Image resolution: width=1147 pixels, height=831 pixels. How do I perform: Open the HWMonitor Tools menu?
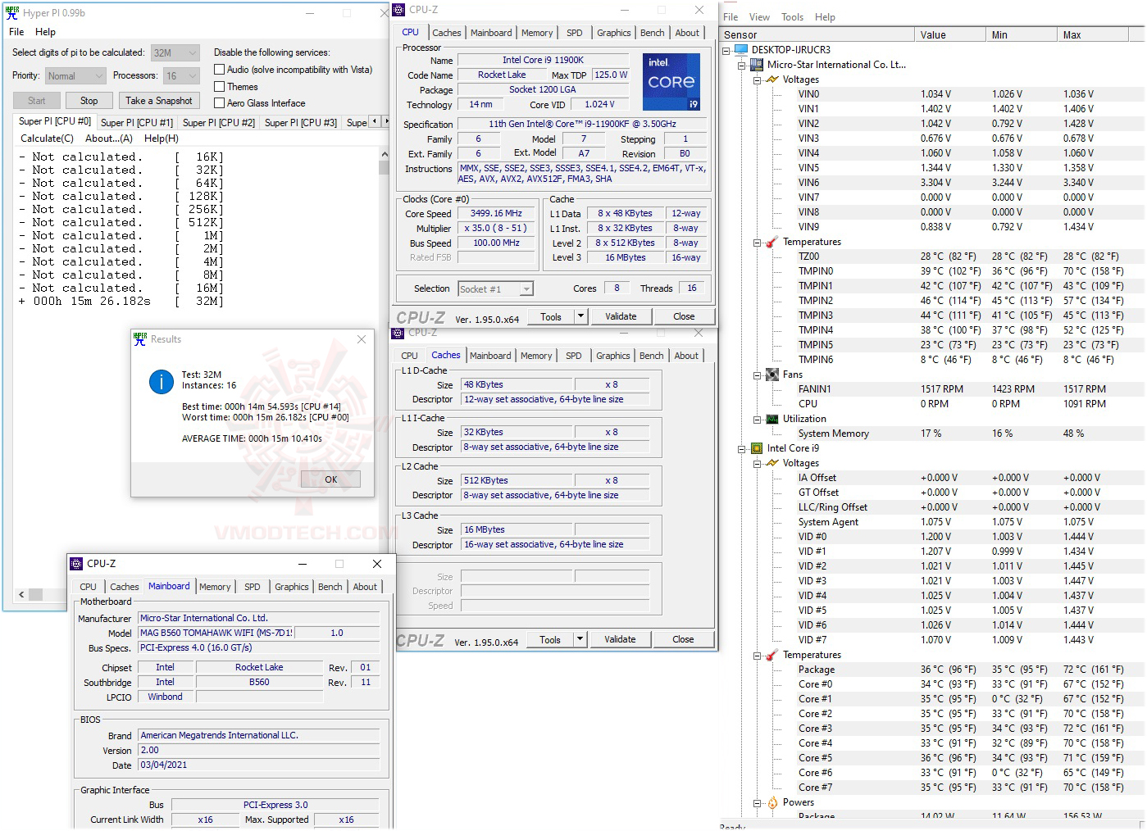[793, 17]
